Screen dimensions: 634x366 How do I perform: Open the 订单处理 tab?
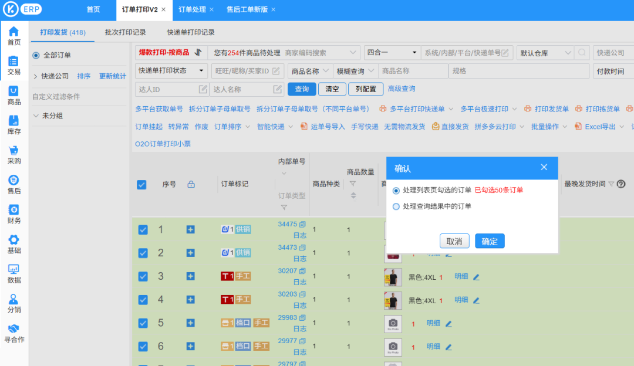point(193,9)
